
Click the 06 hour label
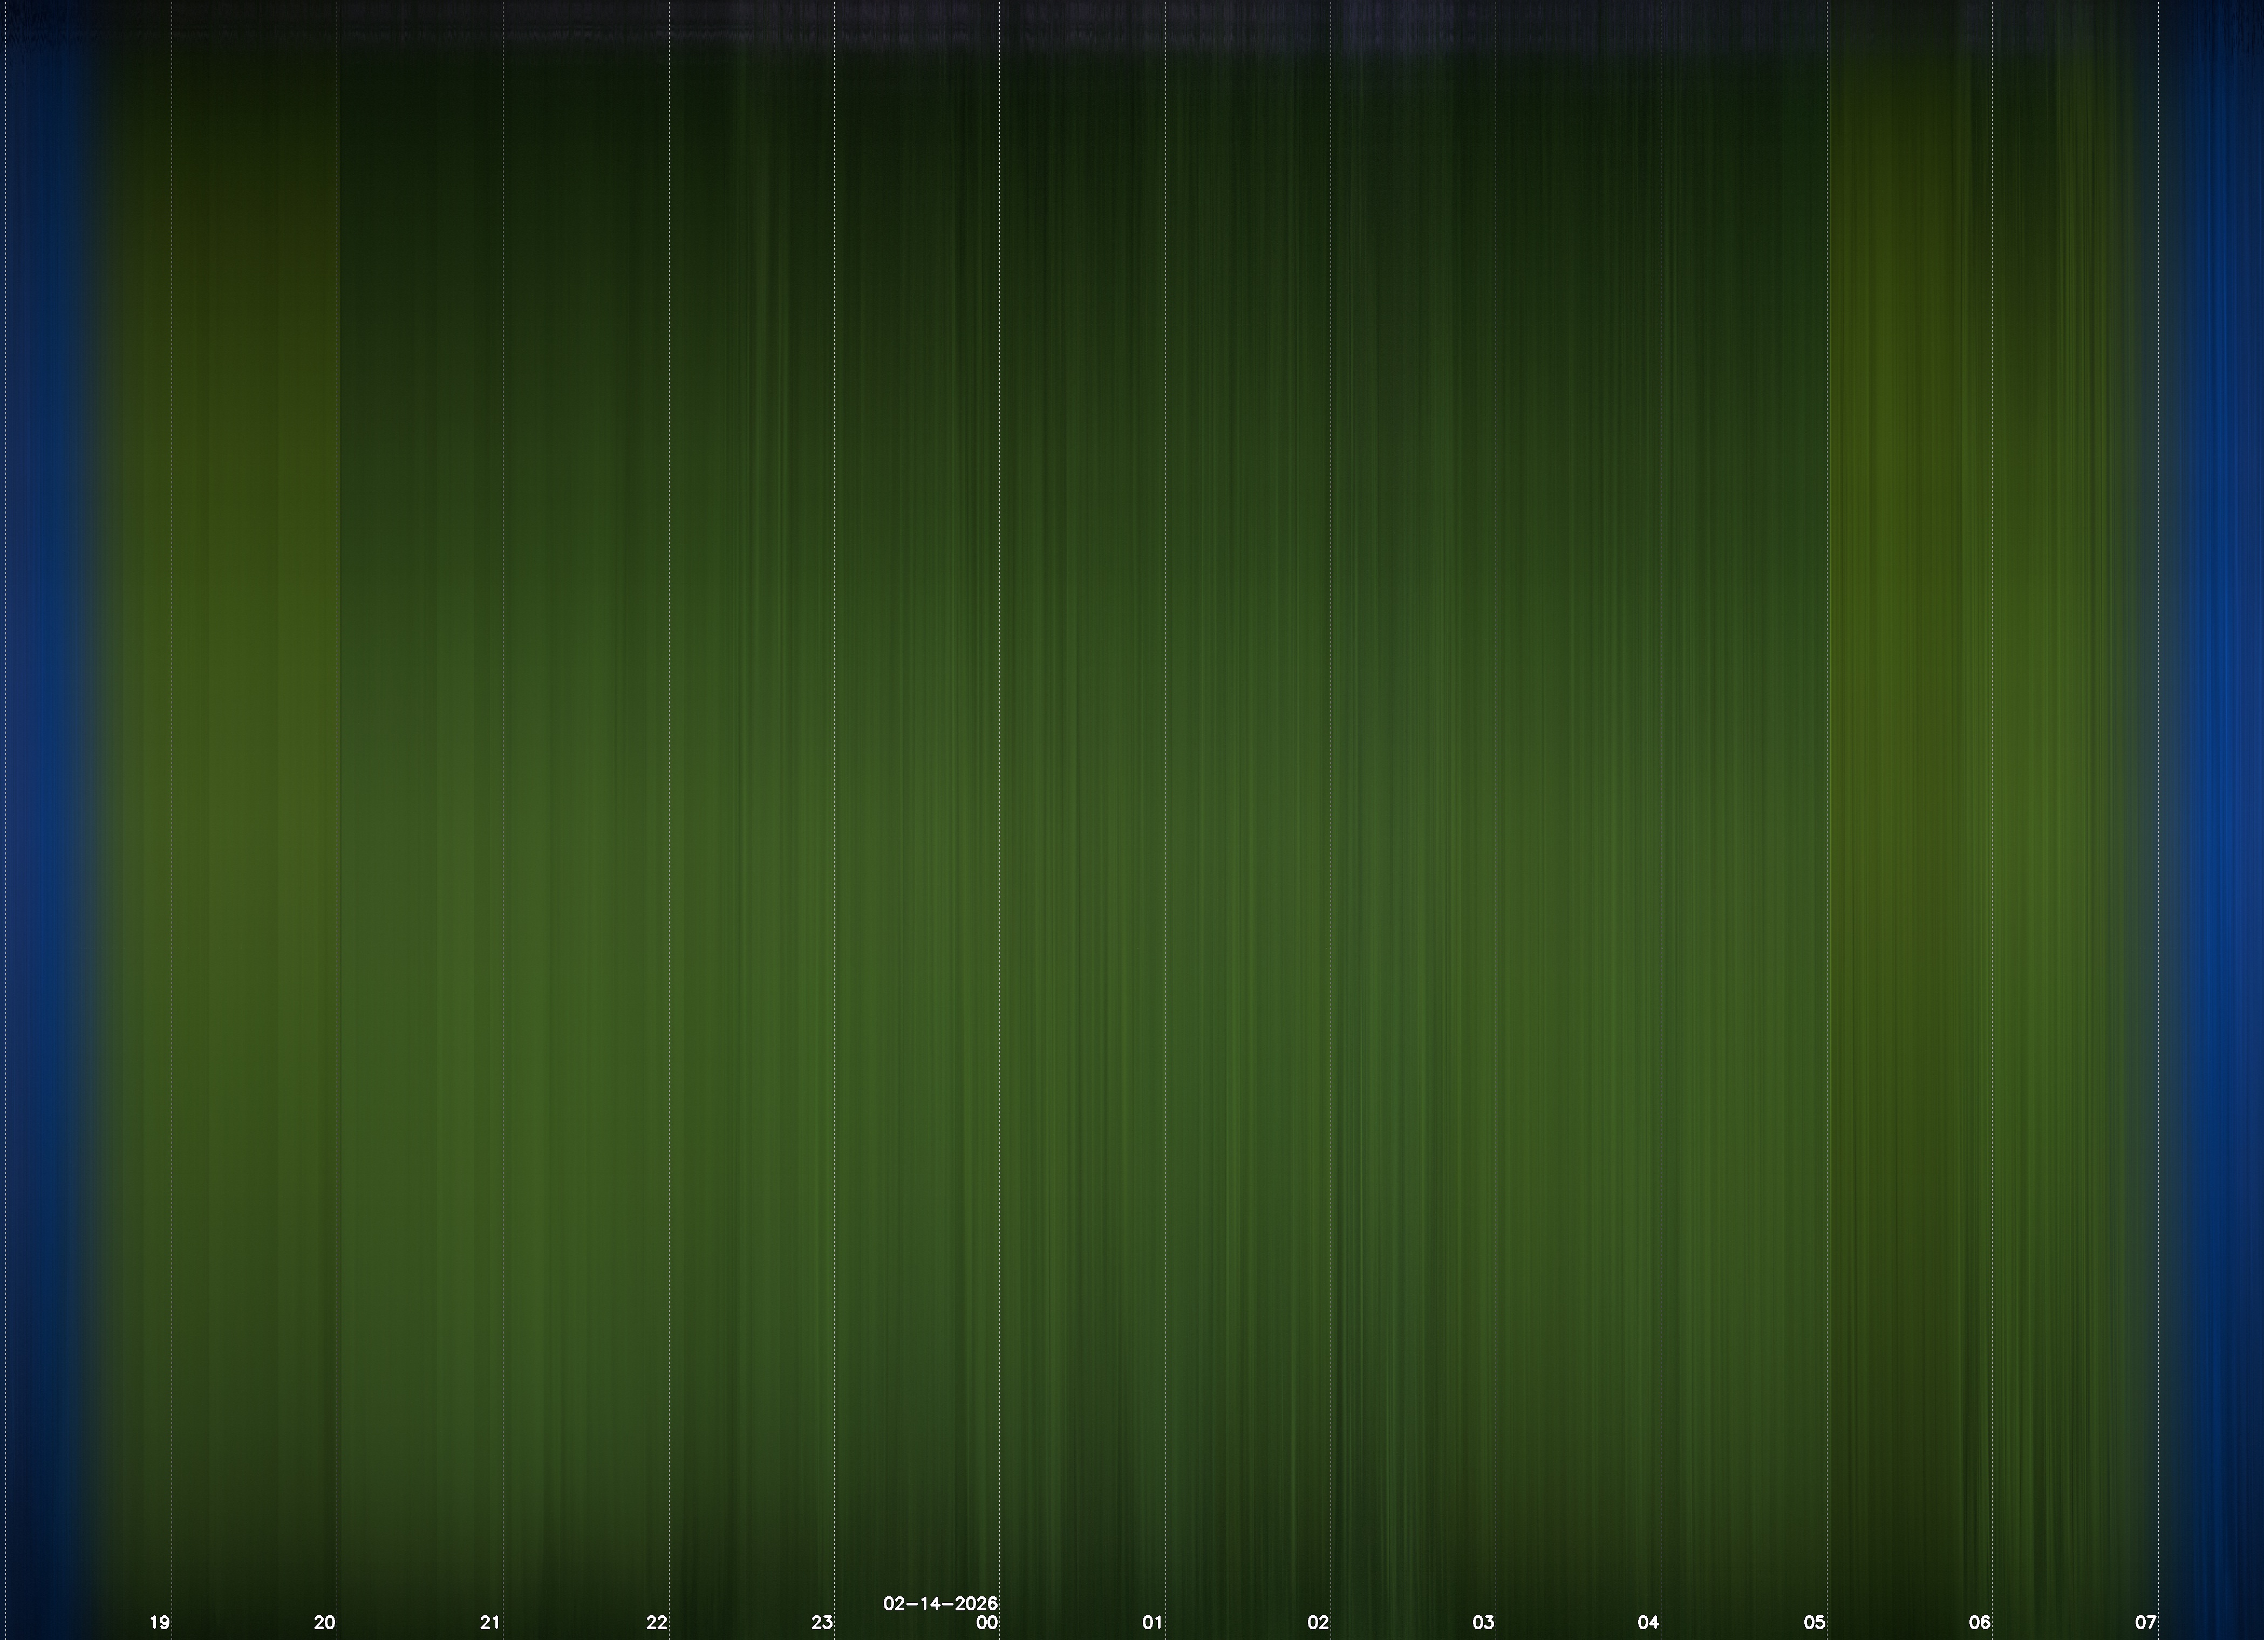[x=1980, y=1622]
